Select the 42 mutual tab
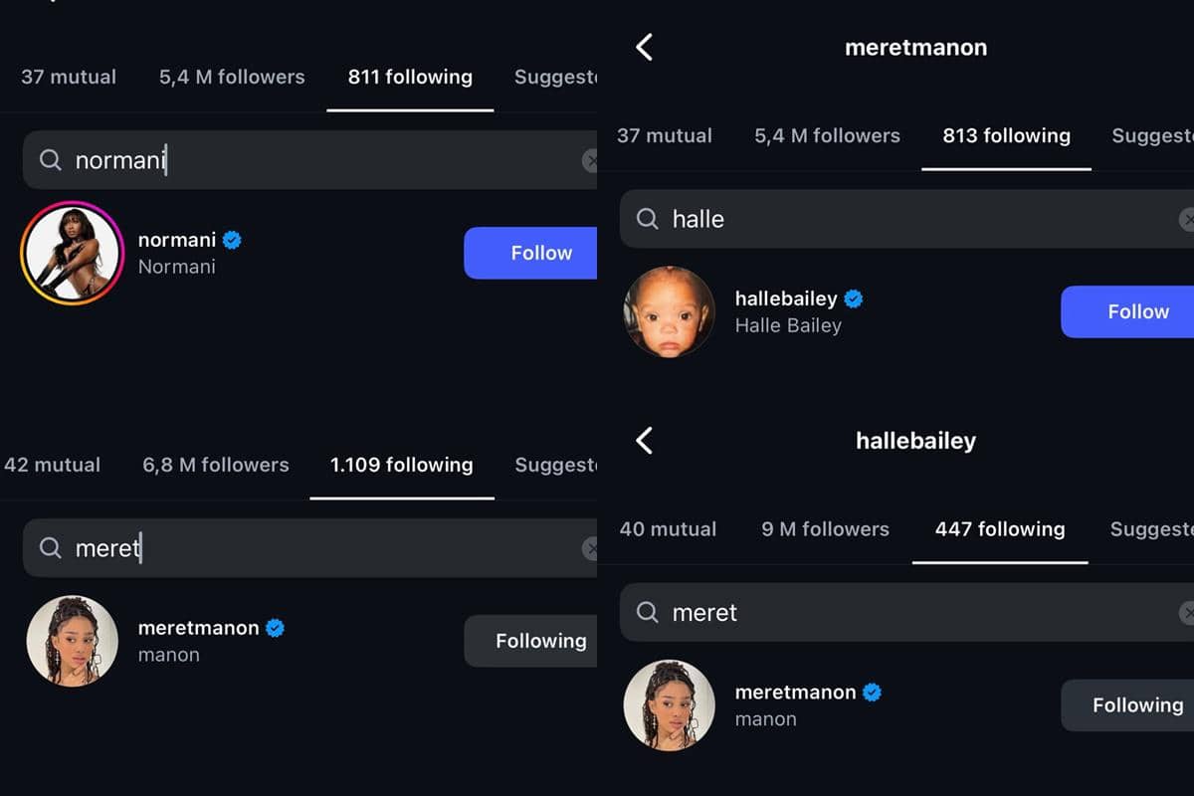 click(52, 465)
